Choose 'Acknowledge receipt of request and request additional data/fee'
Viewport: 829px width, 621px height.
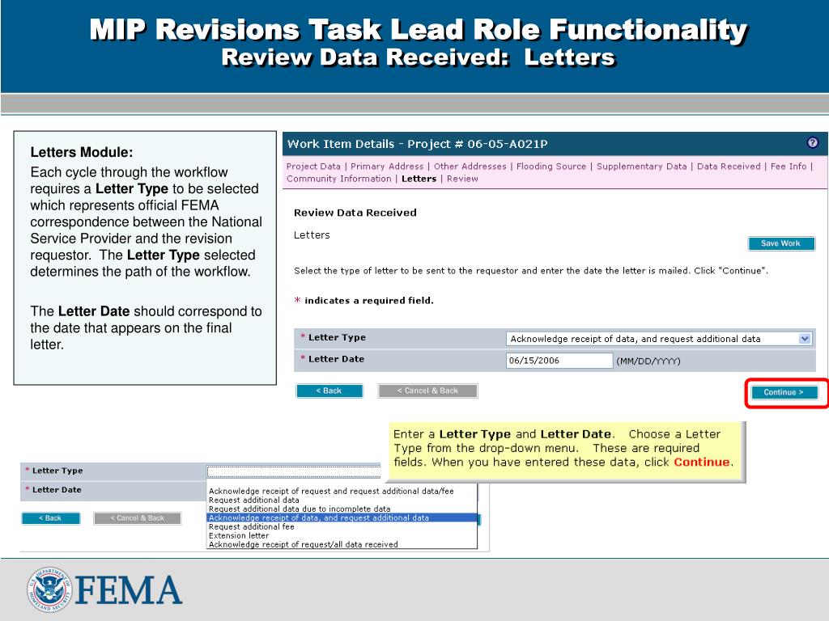[x=331, y=491]
